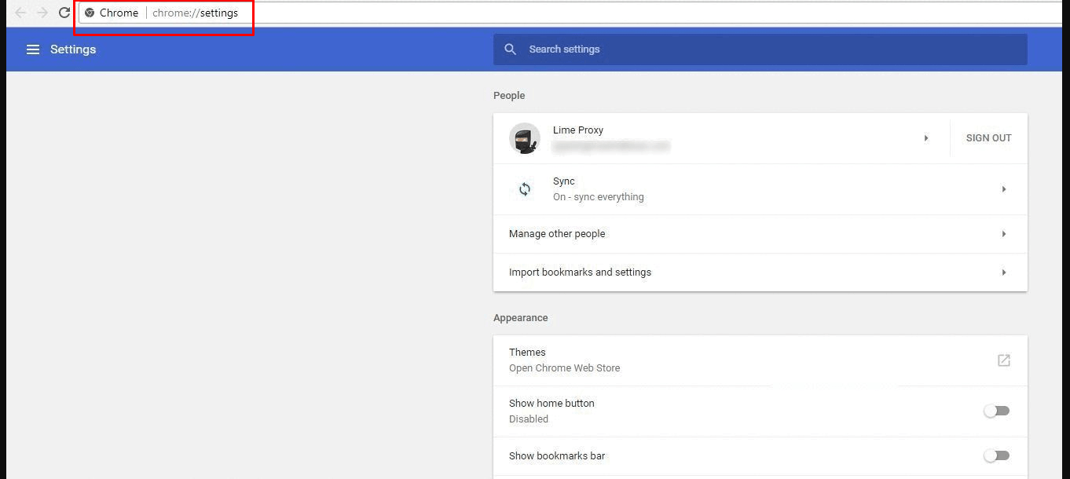The width and height of the screenshot is (1070, 479).
Task: Click the SIGN OUT button
Action: click(988, 138)
